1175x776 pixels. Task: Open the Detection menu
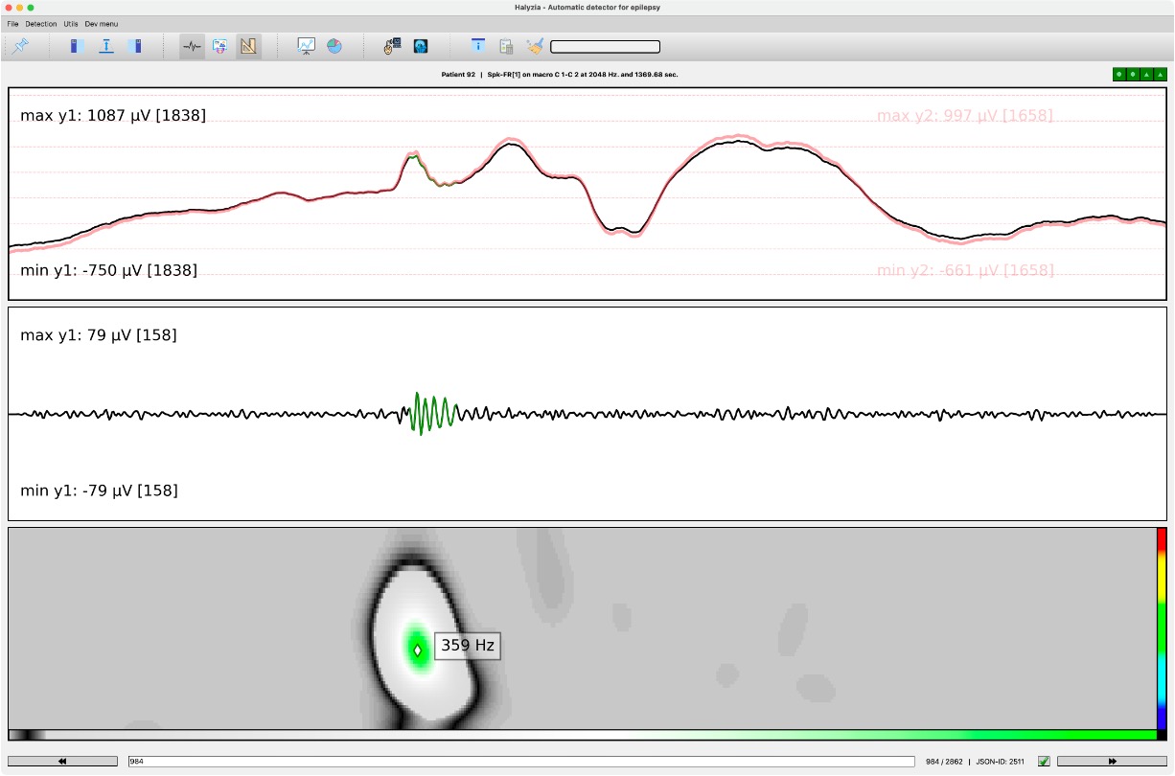(x=41, y=23)
